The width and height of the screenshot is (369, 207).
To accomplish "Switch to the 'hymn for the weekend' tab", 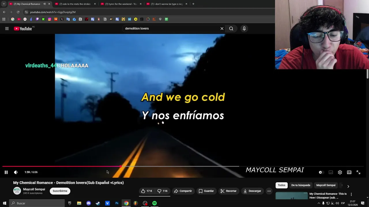I will pos(121,4).
